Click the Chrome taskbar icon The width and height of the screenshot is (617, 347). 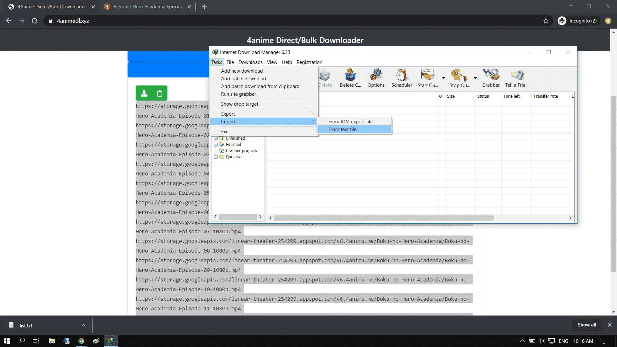pyautogui.click(x=81, y=341)
